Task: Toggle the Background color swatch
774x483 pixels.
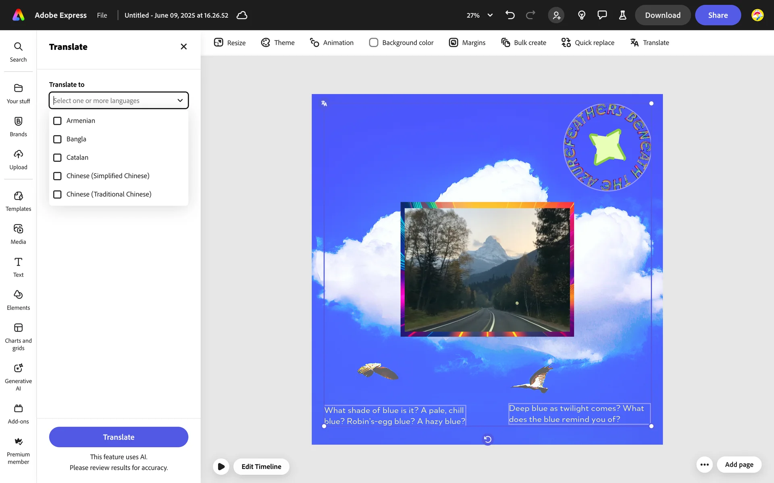Action: [374, 43]
